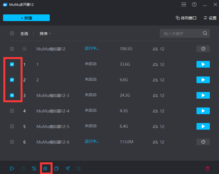Start MuMu模拟器12-4 with play button
The height and width of the screenshot is (174, 219).
tap(203, 111)
